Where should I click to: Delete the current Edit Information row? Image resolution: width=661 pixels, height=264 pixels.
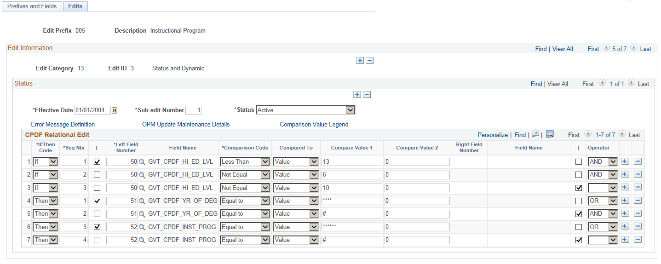pyautogui.click(x=369, y=61)
